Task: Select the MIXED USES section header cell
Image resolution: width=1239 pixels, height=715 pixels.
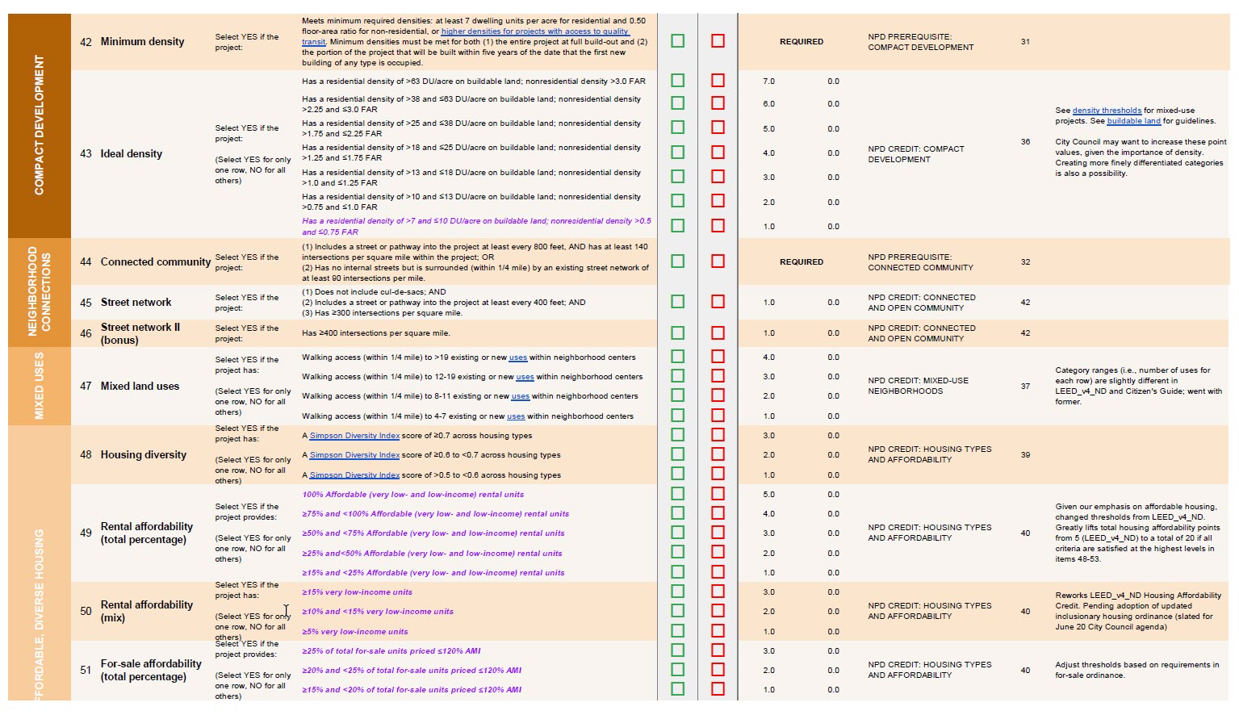Action: 39,386
